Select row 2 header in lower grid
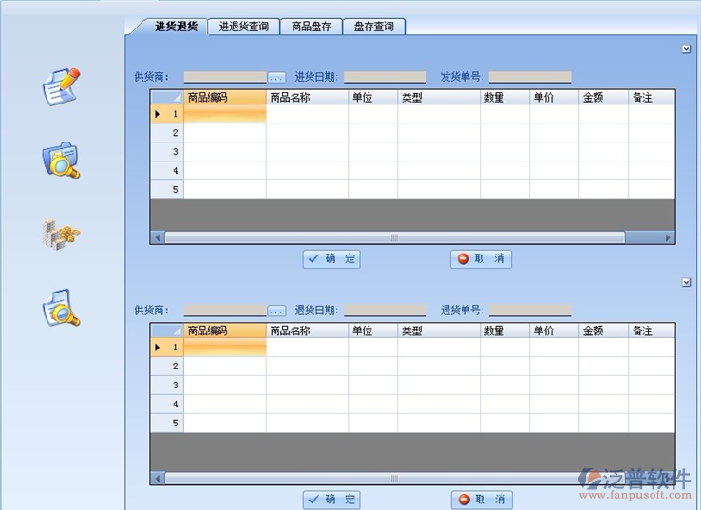 (x=167, y=367)
